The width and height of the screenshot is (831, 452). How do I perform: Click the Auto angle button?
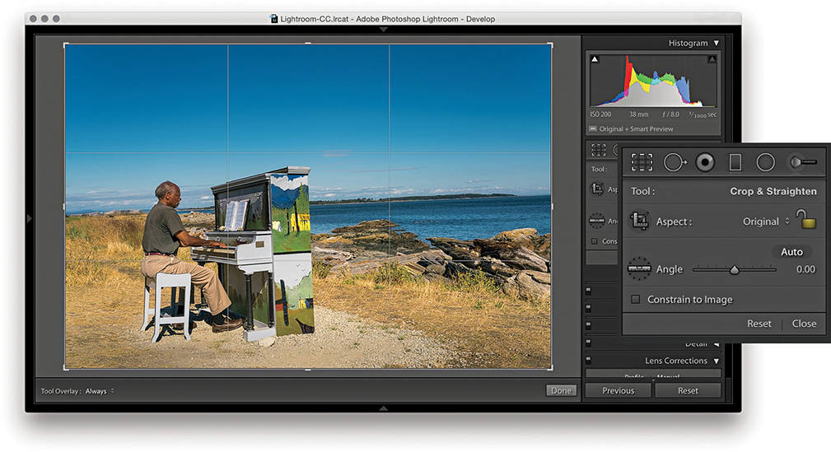(x=791, y=252)
